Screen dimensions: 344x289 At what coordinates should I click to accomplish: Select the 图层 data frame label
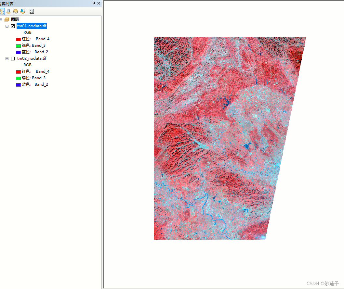(15, 19)
